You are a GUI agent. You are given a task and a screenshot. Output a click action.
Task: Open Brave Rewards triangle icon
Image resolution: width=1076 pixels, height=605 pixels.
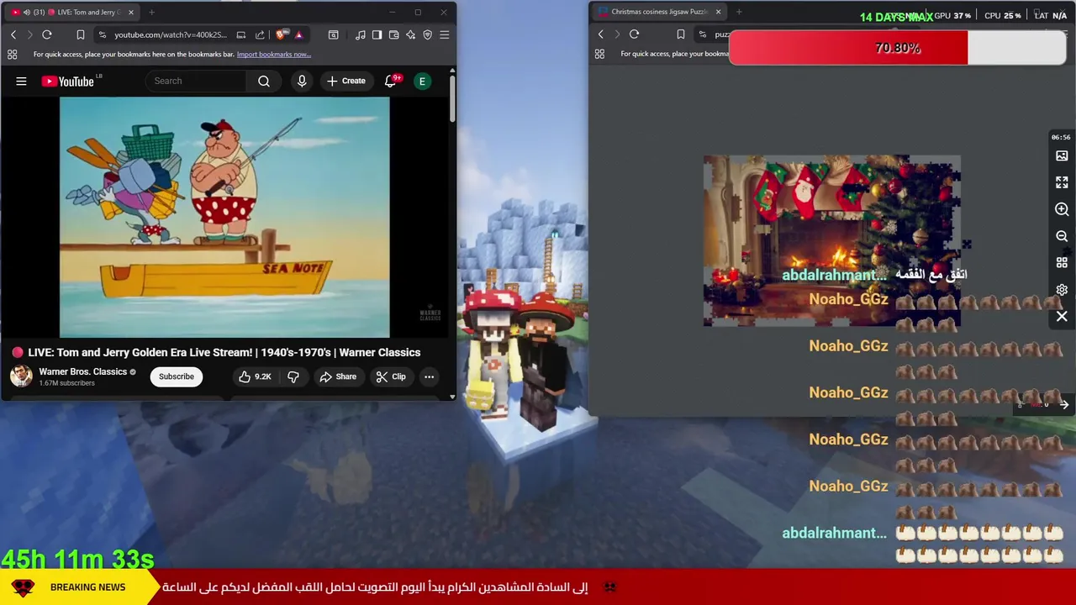tap(298, 34)
